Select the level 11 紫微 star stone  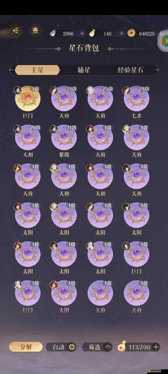[x=64, y=137]
